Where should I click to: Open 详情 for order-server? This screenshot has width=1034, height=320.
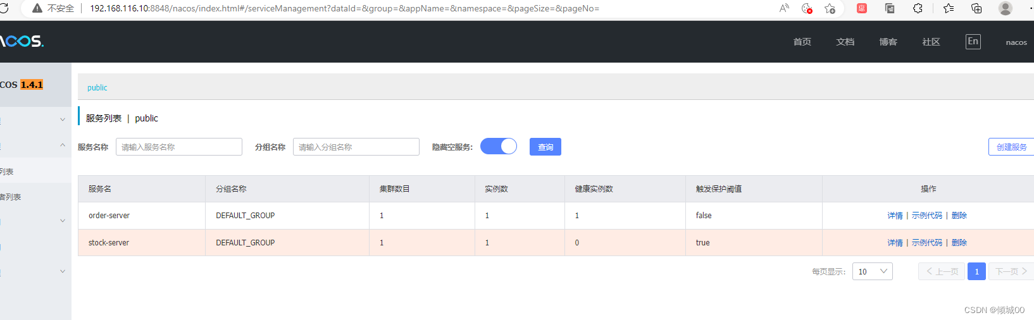(x=895, y=216)
